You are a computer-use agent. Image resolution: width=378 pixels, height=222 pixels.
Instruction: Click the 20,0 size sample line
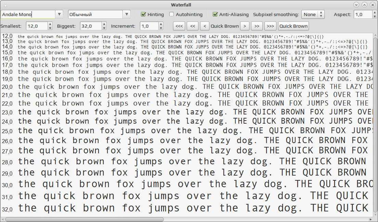pyautogui.click(x=196, y=87)
